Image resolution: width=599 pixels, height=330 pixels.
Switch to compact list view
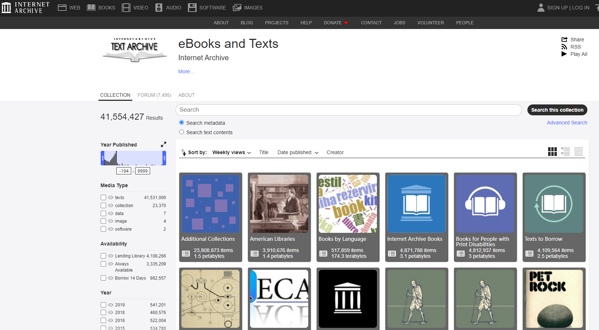[579, 152]
